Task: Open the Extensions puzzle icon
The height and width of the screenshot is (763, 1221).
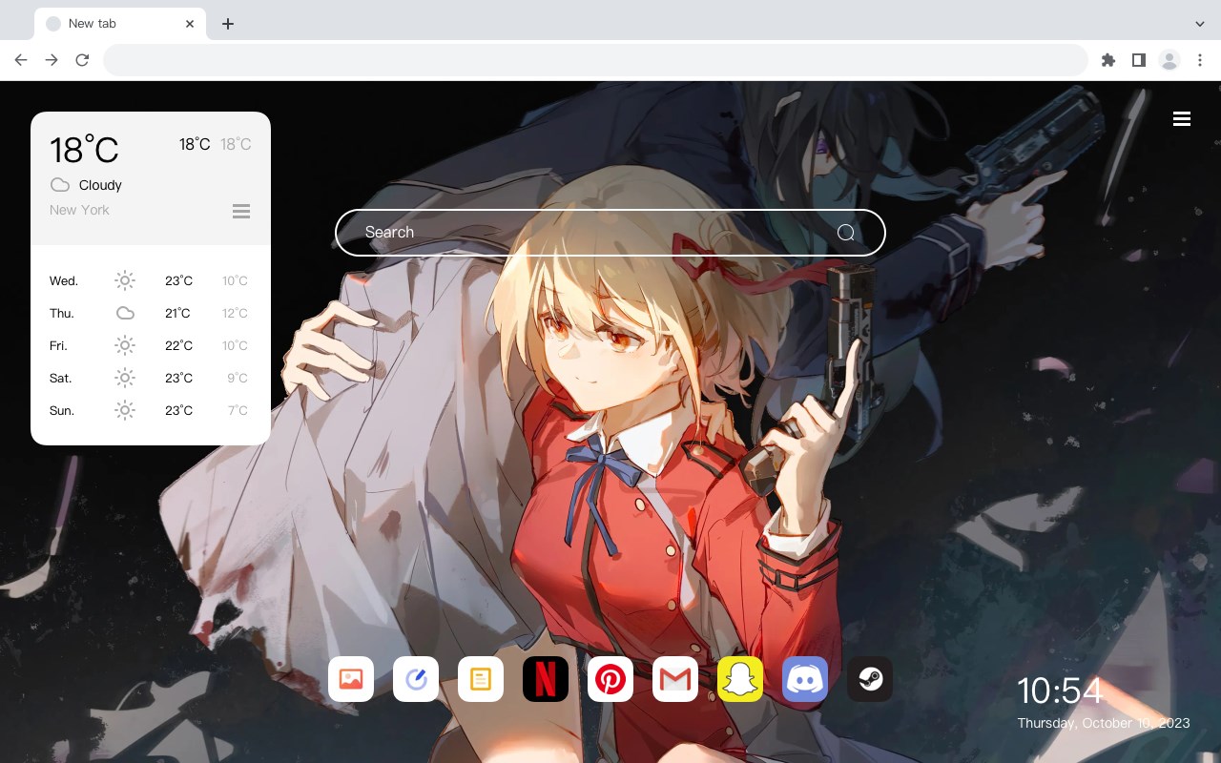Action: [1107, 60]
